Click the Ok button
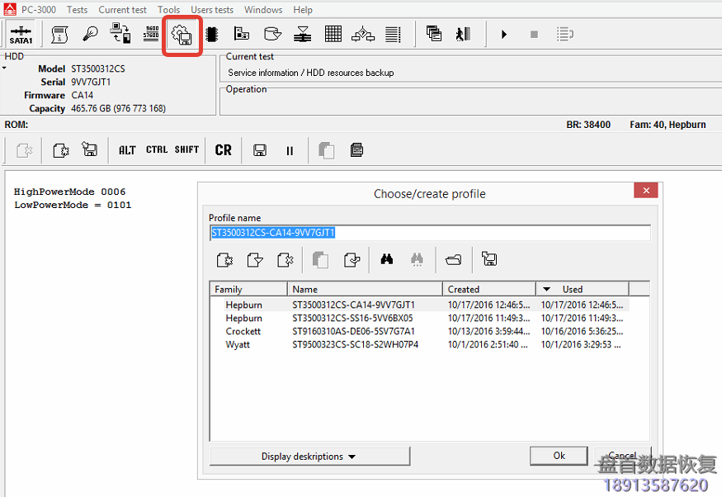This screenshot has height=497, width=722. 559,456
